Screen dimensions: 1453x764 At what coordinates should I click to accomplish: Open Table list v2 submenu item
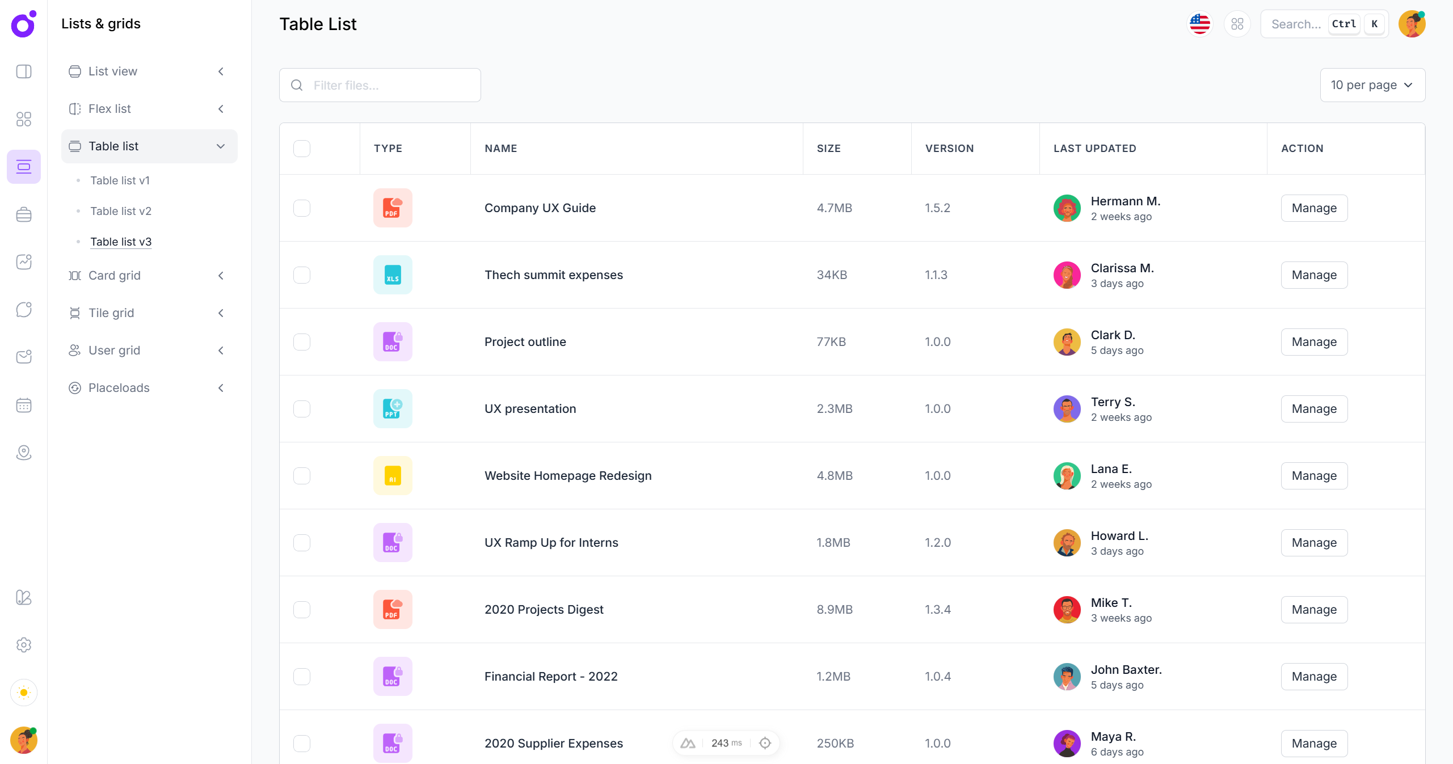point(121,211)
